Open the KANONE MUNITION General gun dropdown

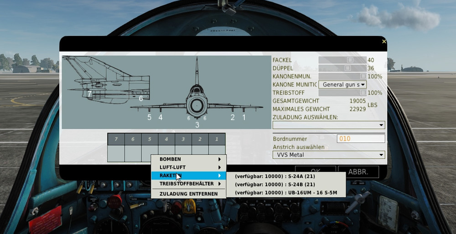(342, 85)
